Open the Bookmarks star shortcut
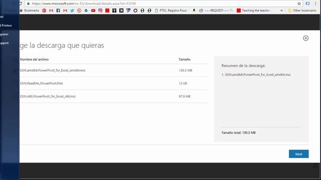This screenshot has width=321, height=180. [x=30, y=10]
